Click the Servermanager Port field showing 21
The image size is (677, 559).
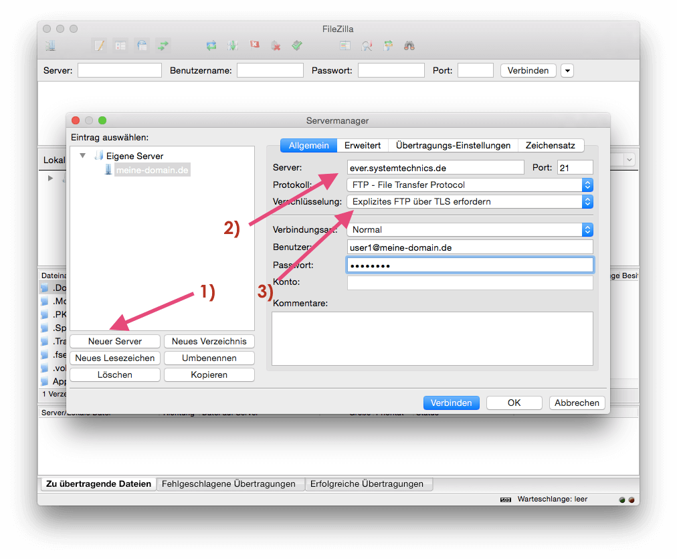[575, 167]
